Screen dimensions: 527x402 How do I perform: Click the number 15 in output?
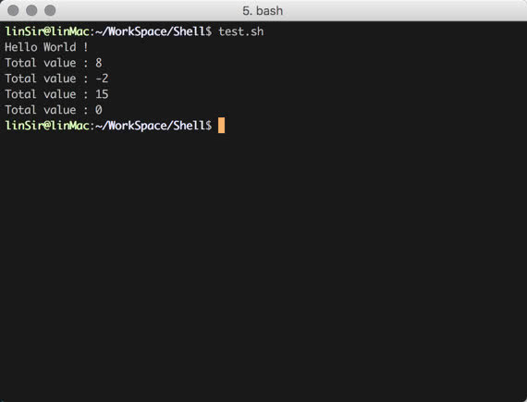click(102, 94)
